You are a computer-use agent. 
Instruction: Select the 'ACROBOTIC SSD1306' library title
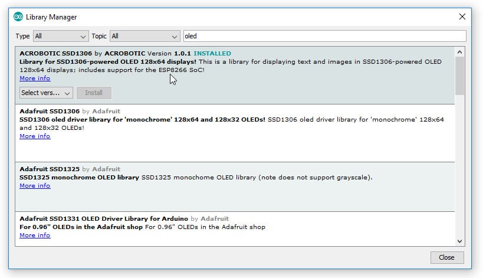(x=56, y=53)
